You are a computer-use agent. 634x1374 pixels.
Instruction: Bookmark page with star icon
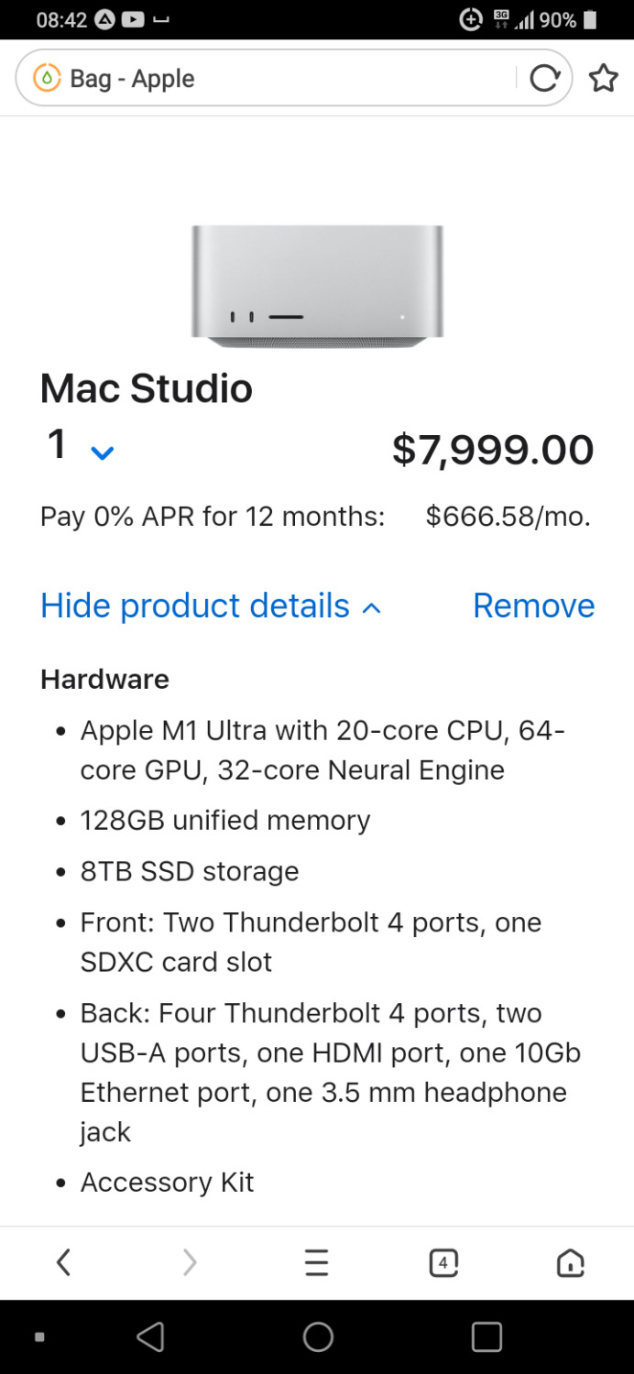pos(603,79)
